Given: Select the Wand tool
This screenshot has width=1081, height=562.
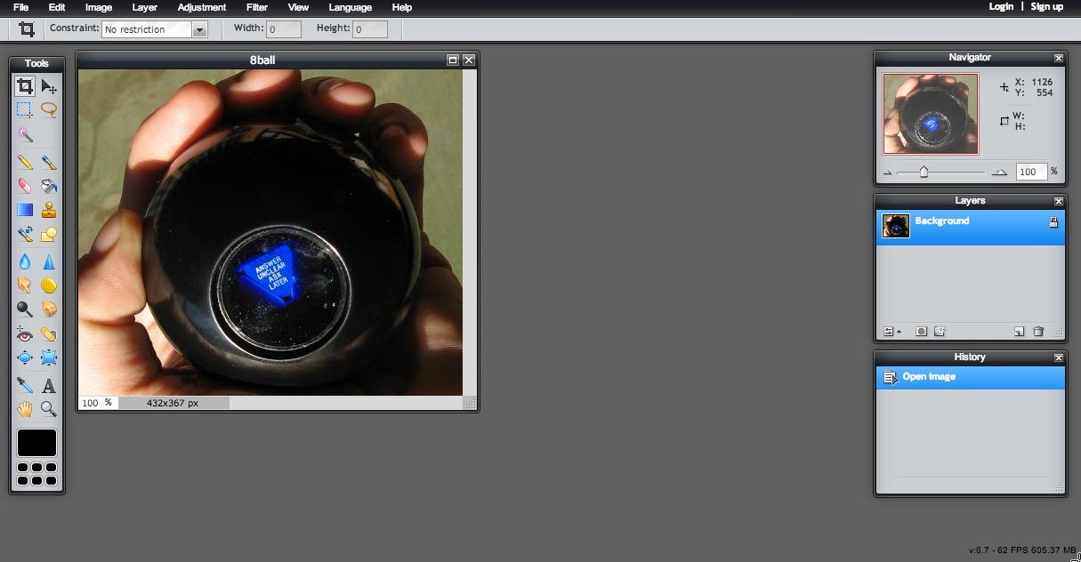Looking at the screenshot, I should pyautogui.click(x=24, y=135).
